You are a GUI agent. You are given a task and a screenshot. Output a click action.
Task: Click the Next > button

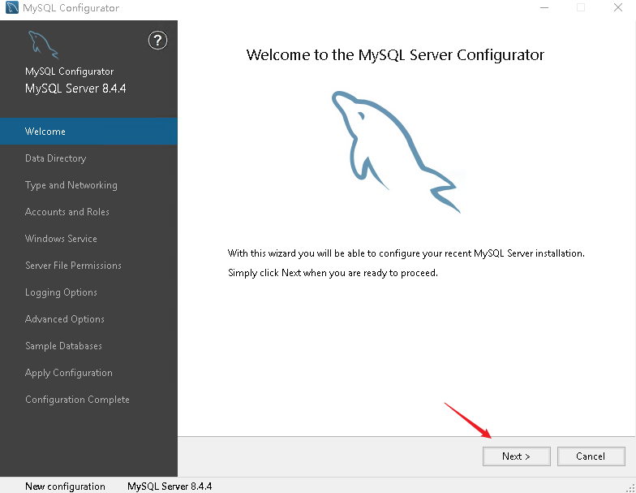point(516,456)
